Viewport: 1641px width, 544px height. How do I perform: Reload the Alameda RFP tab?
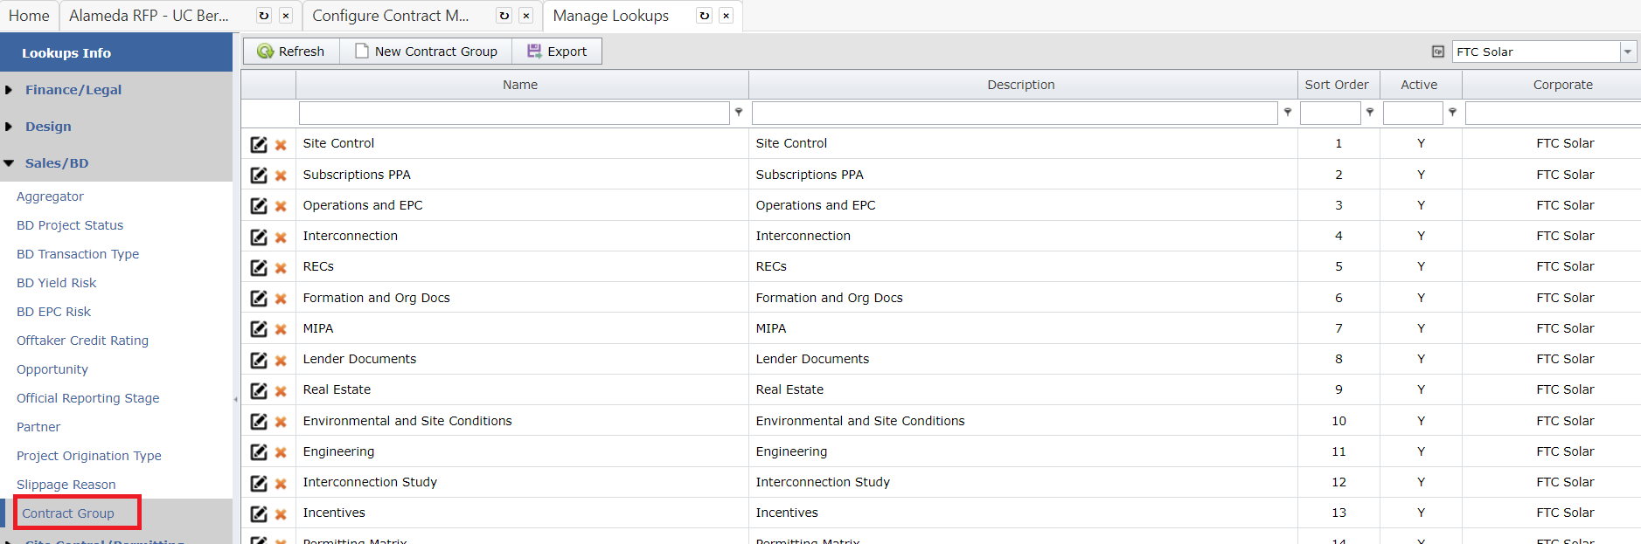pos(263,16)
